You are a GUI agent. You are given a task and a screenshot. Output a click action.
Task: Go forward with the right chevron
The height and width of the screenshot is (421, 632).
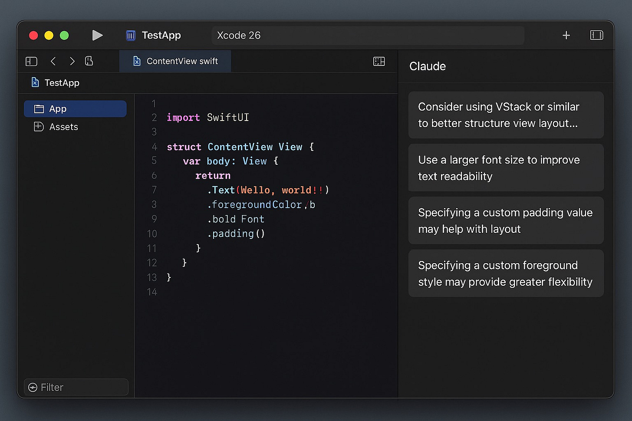pos(72,61)
